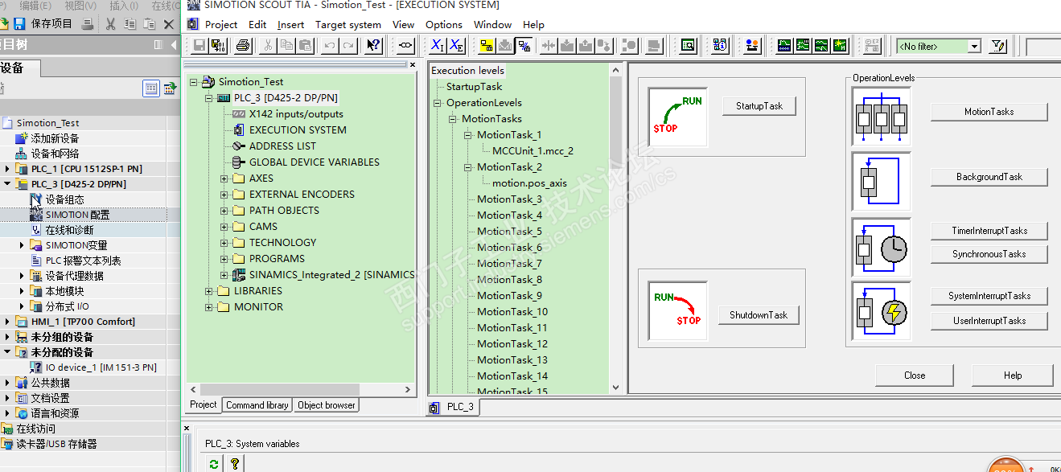Image resolution: width=1061 pixels, height=472 pixels.
Task: Expand PLC_1 [CPU 1512SP-1 PN] in TIA tree
Action: coord(8,169)
